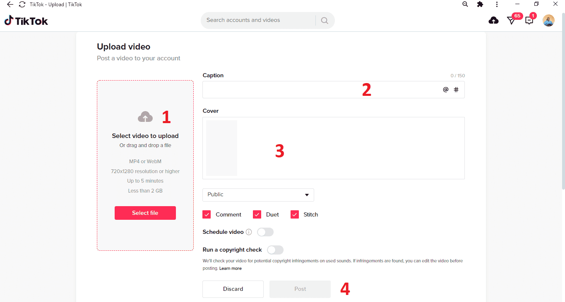
Task: Open the profile avatar menu
Action: point(548,20)
